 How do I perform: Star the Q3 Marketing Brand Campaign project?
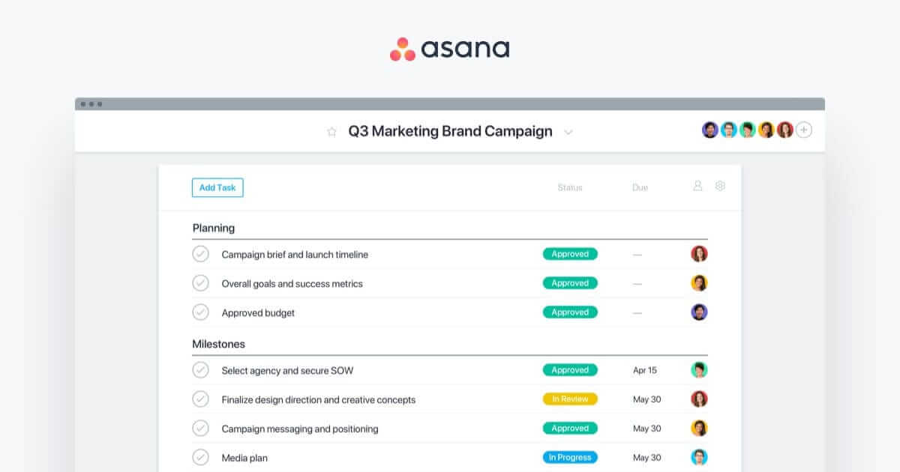(331, 132)
